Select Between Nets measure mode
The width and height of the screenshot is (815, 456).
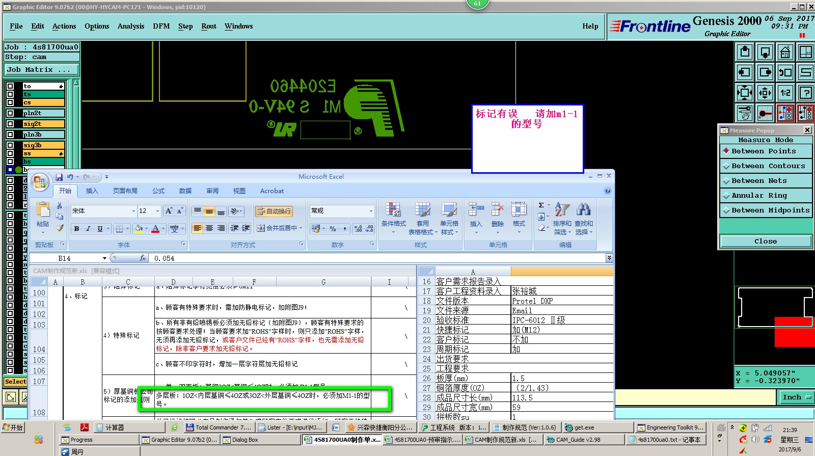pyautogui.click(x=766, y=181)
